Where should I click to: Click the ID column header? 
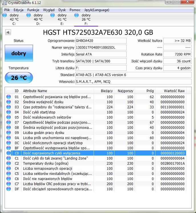click(17, 91)
